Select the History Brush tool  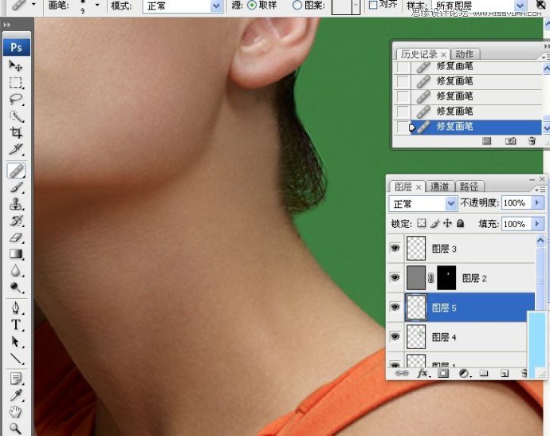(x=16, y=221)
